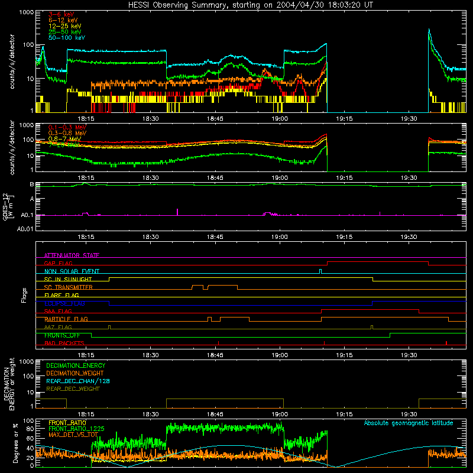Click the blue ECLIPSE_FLAG label
473x473 pixels.
64,303
